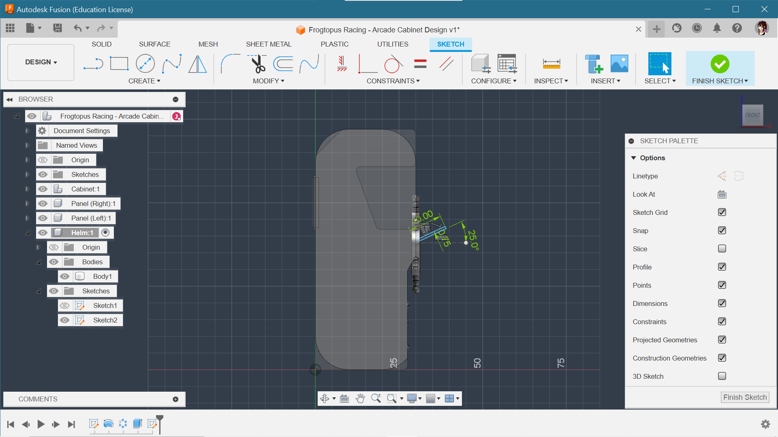Screen dimensions: 778x437
Task: Select the Offset tool
Action: (283, 64)
